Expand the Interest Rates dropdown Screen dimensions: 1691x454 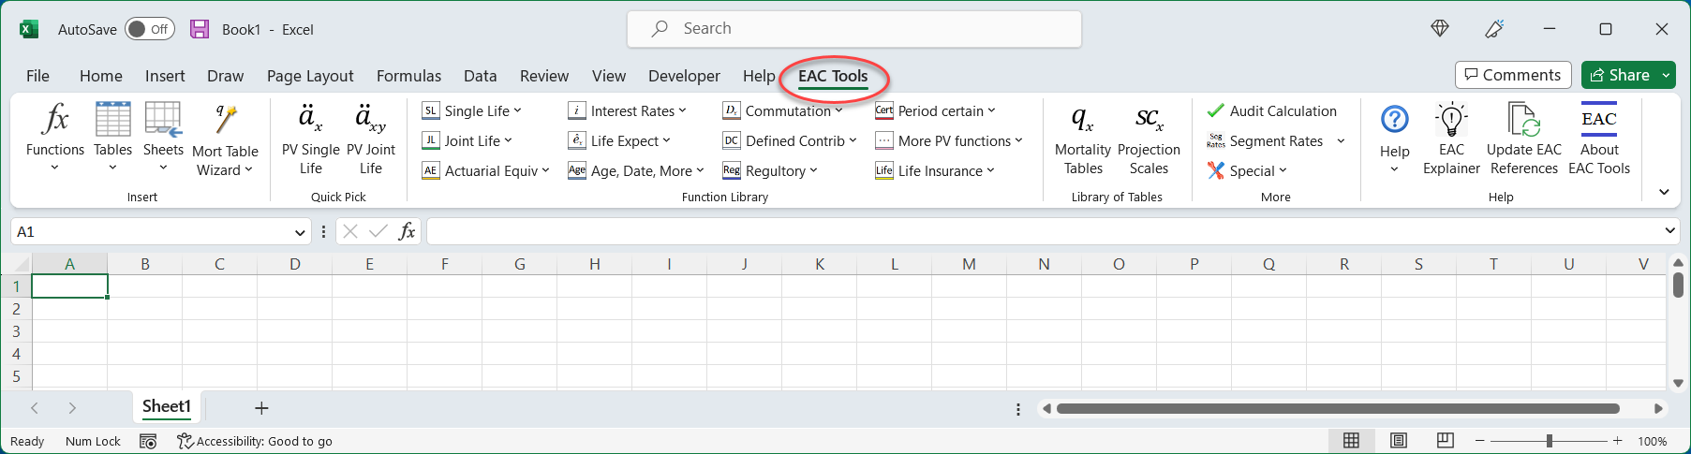628,110
